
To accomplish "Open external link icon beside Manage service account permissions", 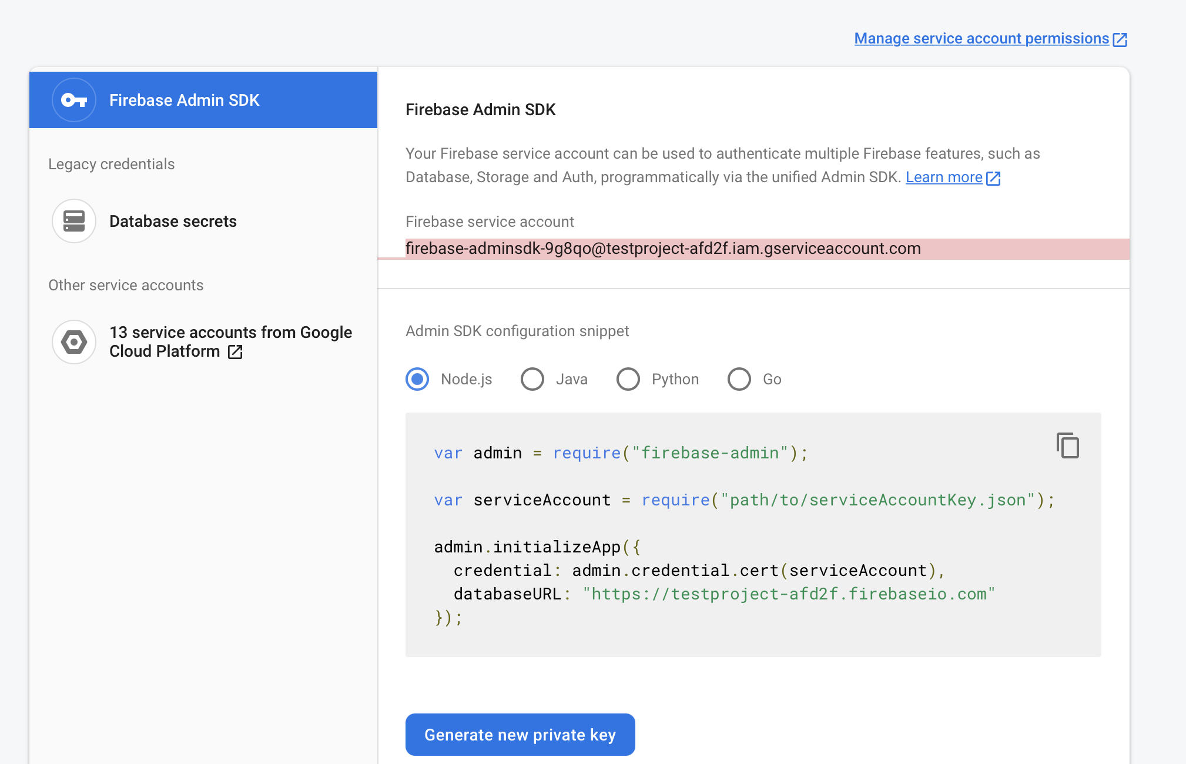I will (x=1121, y=38).
